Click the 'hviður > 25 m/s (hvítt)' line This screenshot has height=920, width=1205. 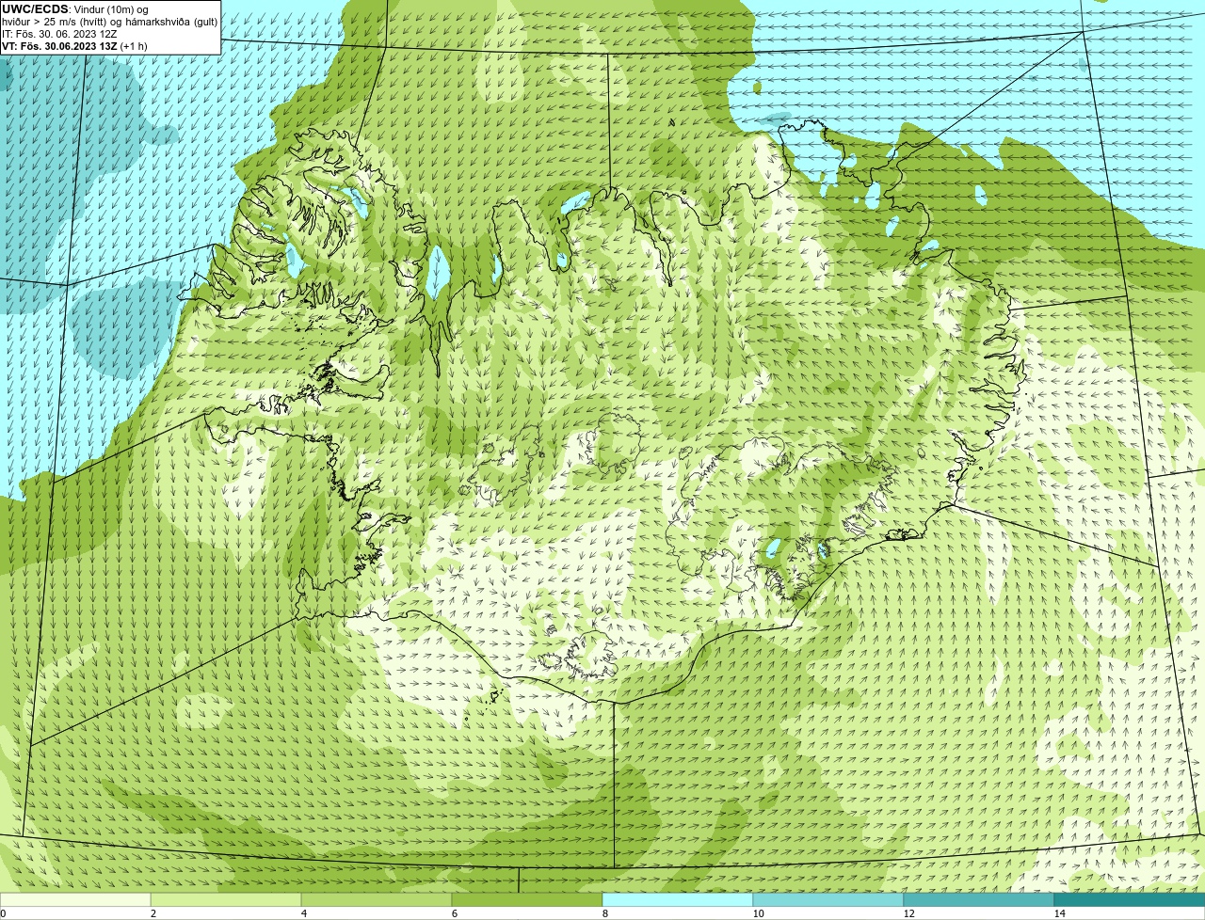click(56, 22)
